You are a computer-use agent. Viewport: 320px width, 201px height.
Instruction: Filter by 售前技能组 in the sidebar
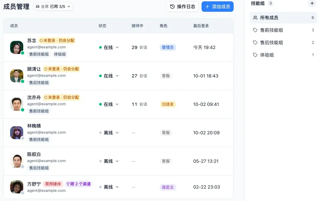click(283, 30)
